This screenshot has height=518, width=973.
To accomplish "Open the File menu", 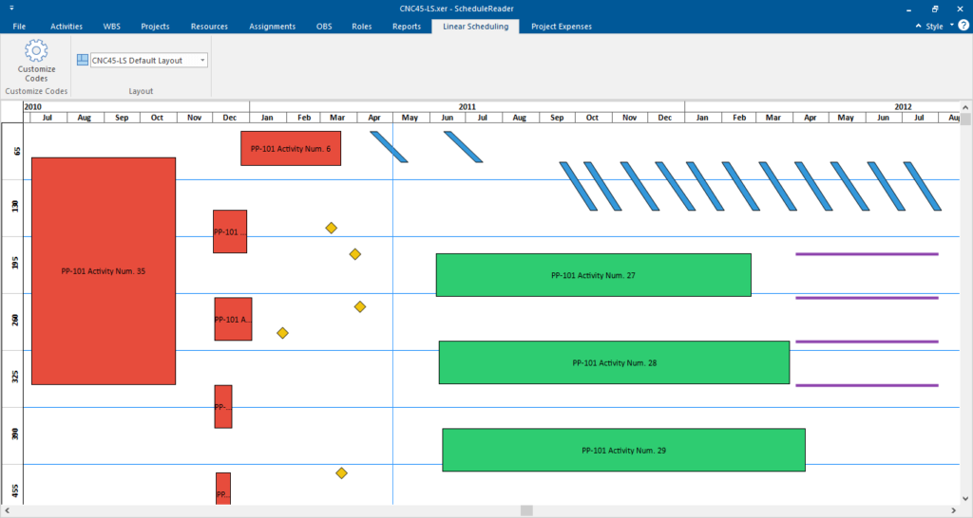I will [19, 27].
